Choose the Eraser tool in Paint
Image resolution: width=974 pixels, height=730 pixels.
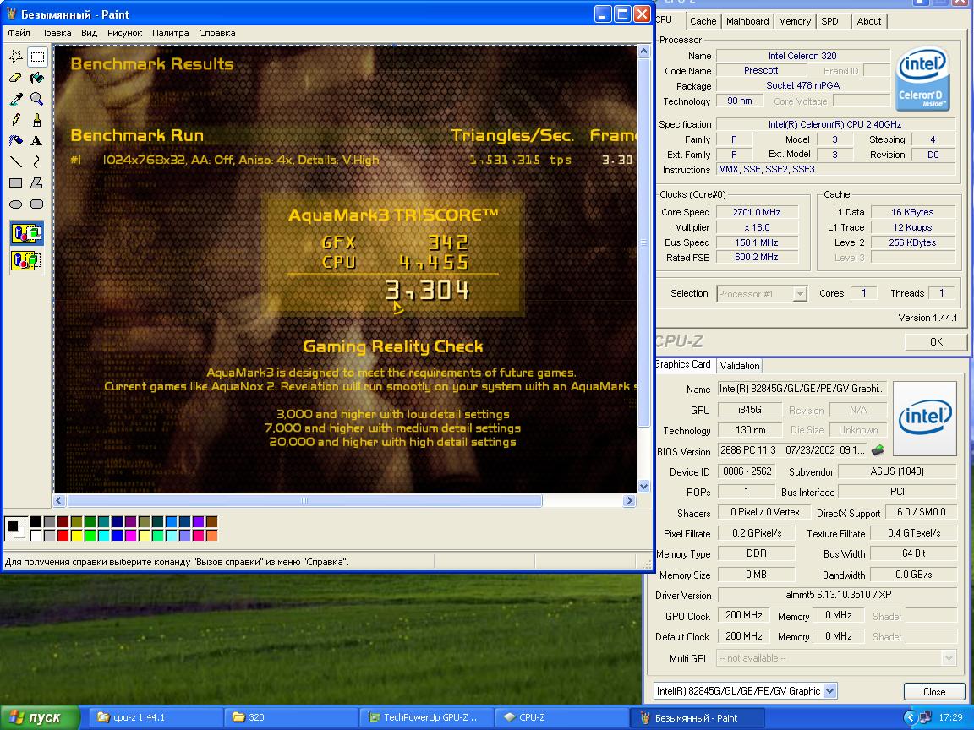[16, 78]
